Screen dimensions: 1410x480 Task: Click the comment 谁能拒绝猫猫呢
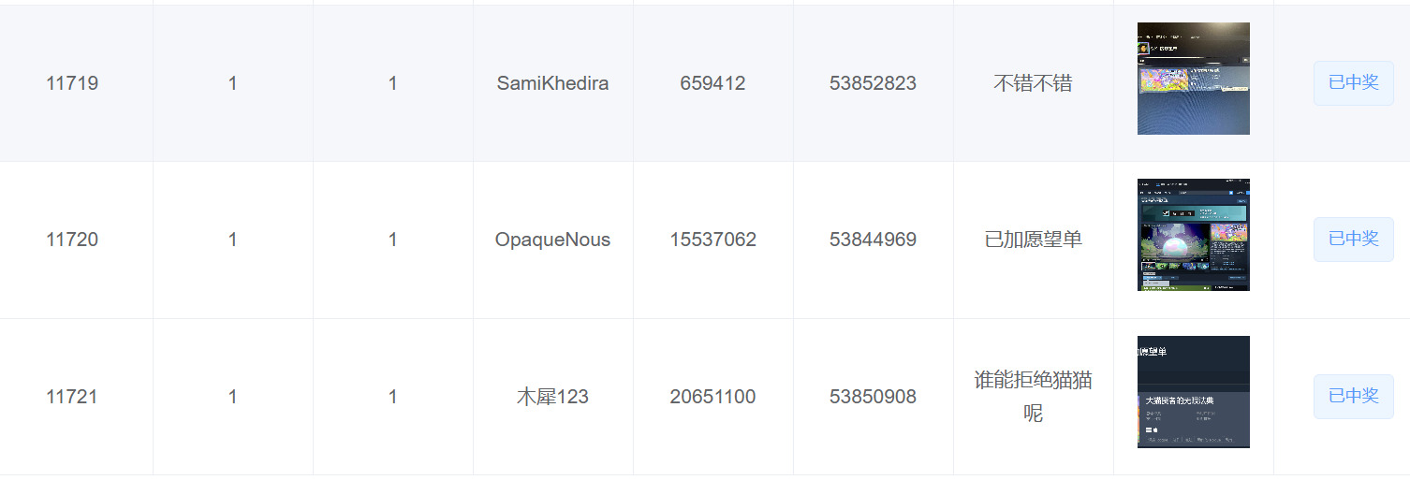pos(1033,397)
